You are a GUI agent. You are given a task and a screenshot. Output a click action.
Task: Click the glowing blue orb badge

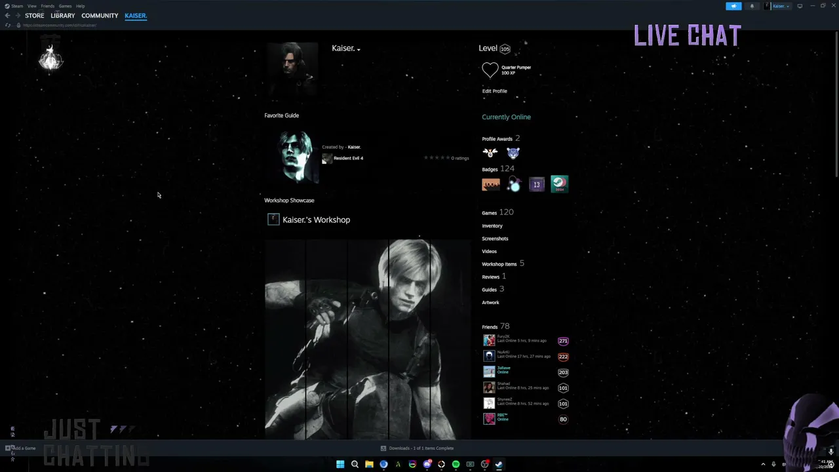coord(514,185)
